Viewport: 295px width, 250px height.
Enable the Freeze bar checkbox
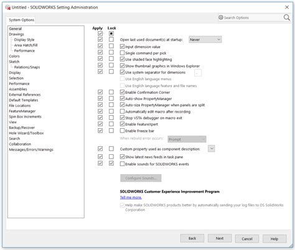click(122, 131)
